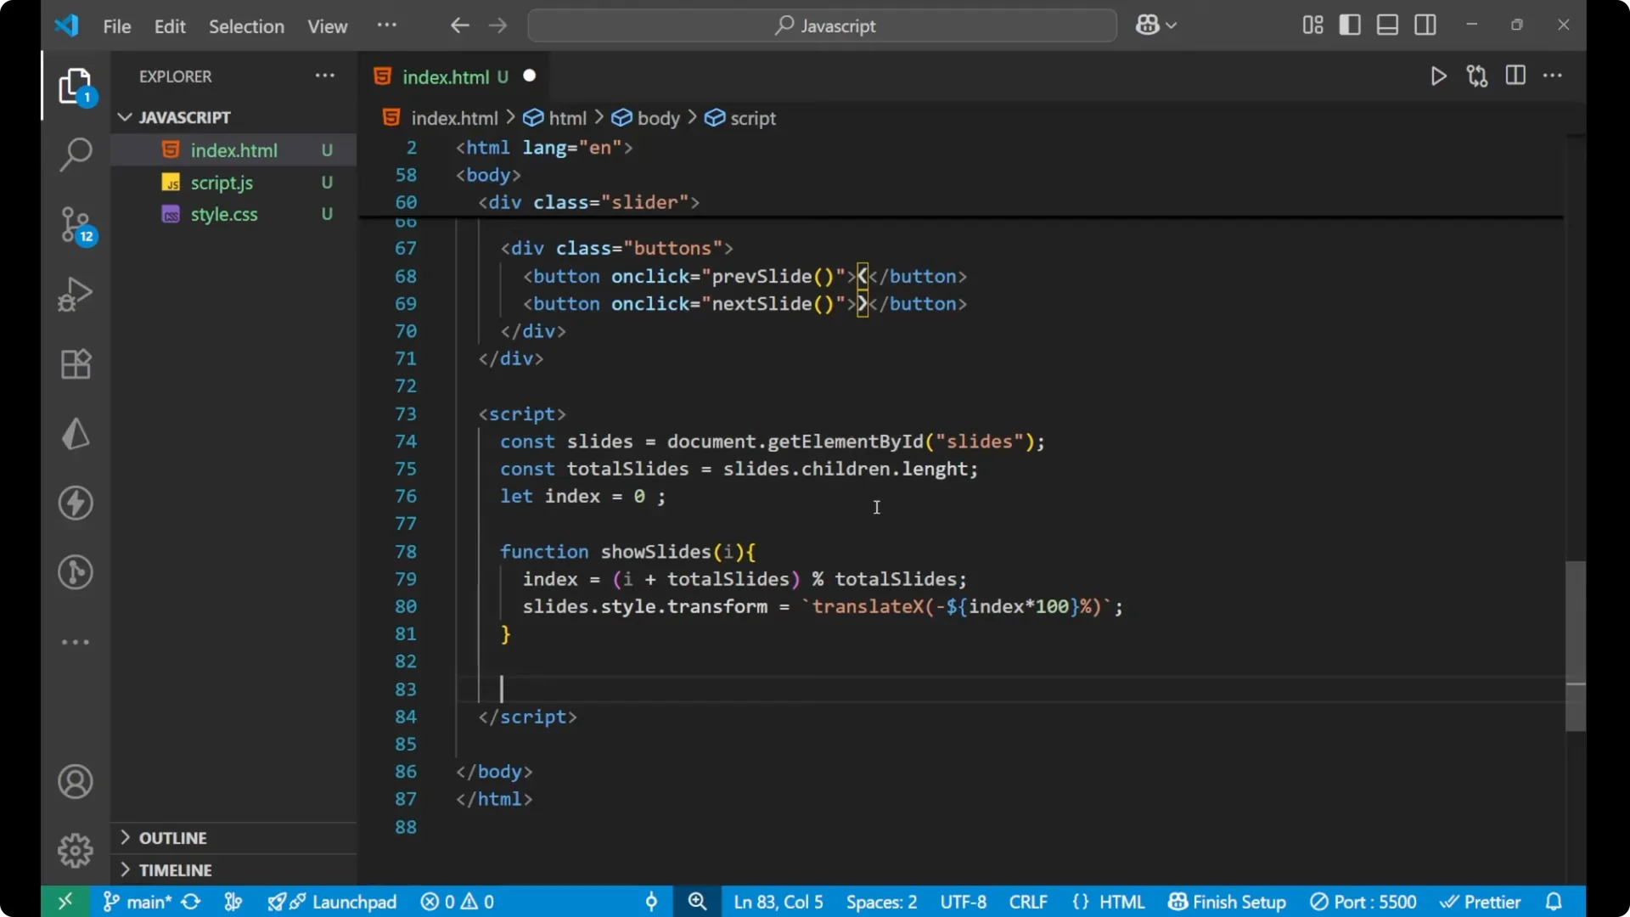Image resolution: width=1630 pixels, height=917 pixels.
Task: Open the Accounts icon in the activity bar
Action: pos(75,781)
